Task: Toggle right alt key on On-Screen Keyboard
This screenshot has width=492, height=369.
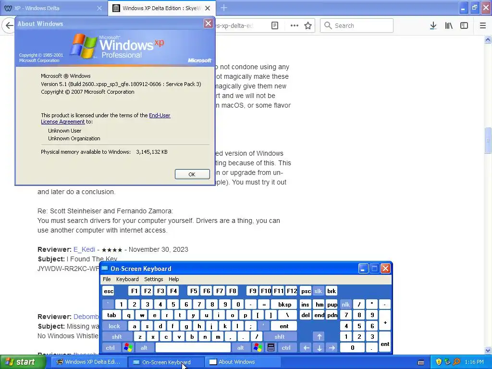Action: point(240,348)
